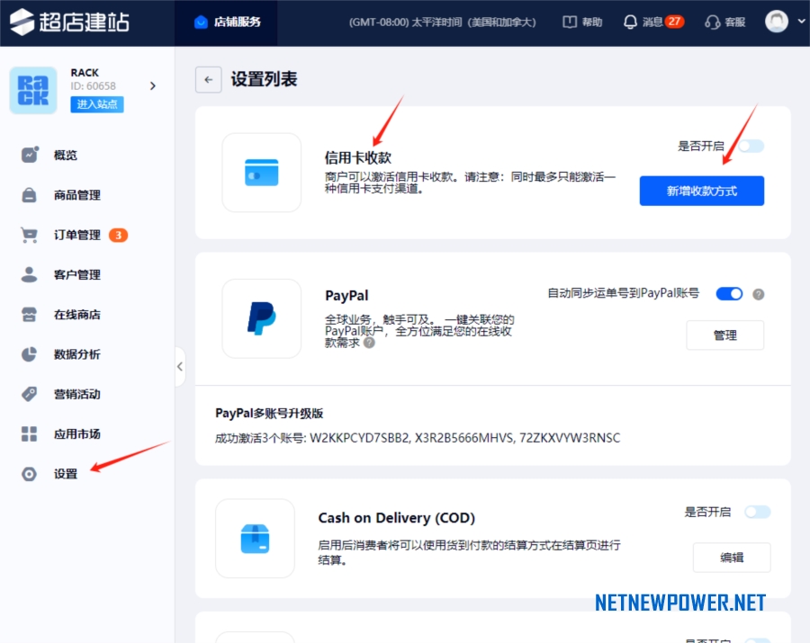
Task: Open the account dropdown arrow
Action: (x=801, y=22)
